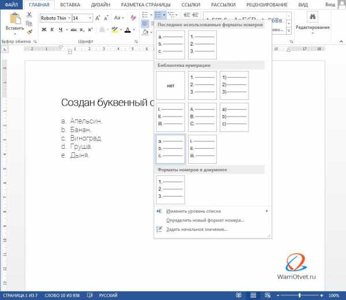Viewport: 346px width, 300px height.
Task: Toggle bold (Ж) formatting
Action: pyautogui.click(x=44, y=29)
